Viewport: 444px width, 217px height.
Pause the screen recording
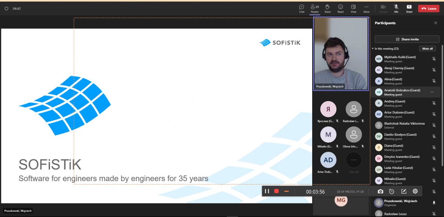[x=267, y=191]
